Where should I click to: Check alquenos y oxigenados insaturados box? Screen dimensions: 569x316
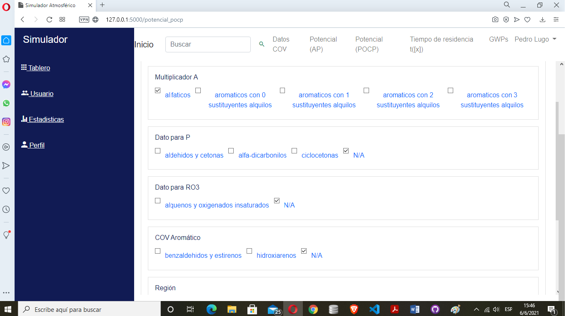(158, 200)
